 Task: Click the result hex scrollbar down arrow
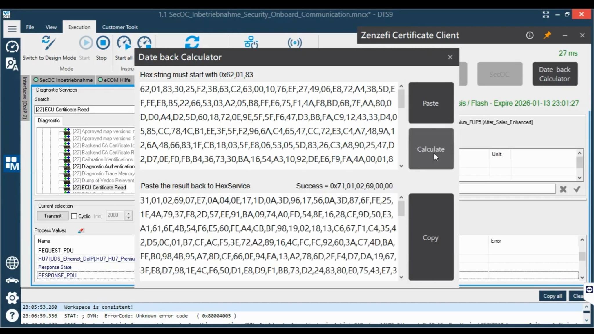(401, 277)
